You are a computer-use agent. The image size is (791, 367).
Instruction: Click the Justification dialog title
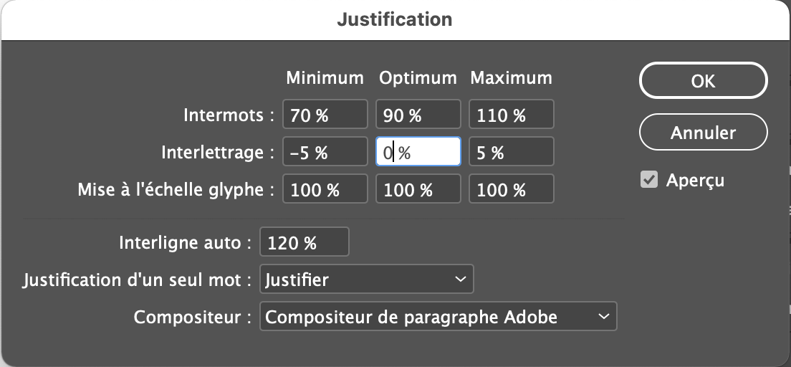(x=395, y=19)
